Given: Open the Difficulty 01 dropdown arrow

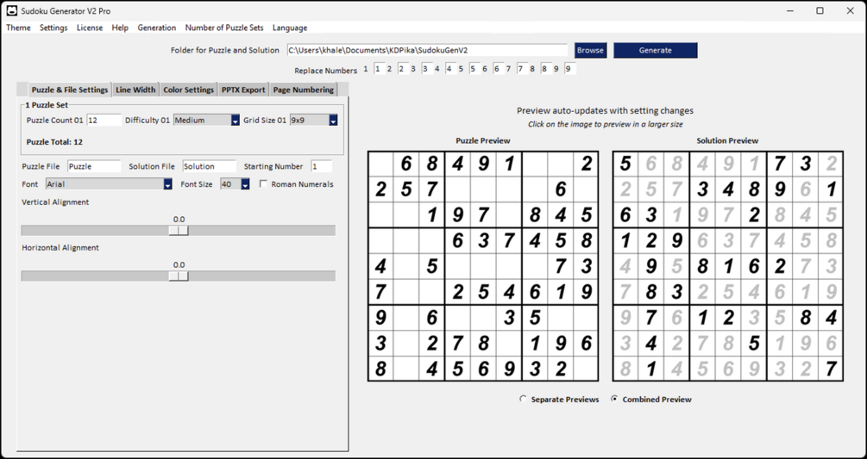Looking at the screenshot, I should tap(235, 121).
